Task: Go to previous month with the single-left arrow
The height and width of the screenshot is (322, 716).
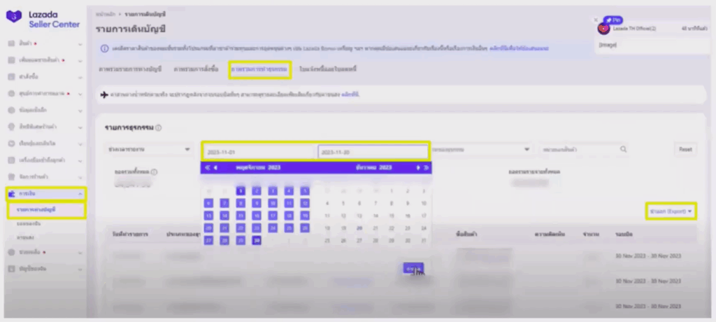Action: [216, 168]
